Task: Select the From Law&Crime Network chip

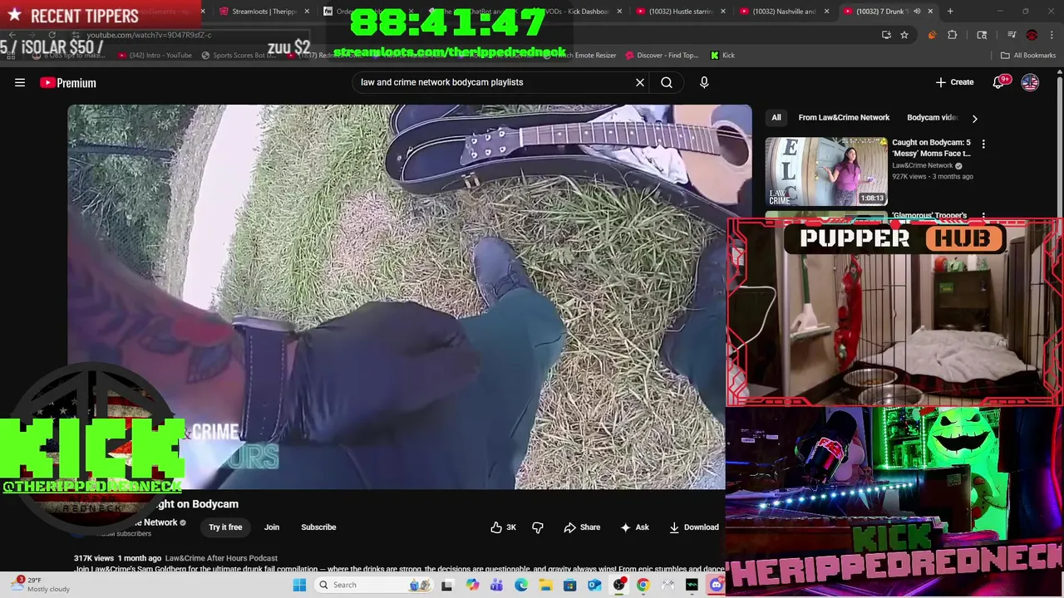Action: tap(844, 118)
